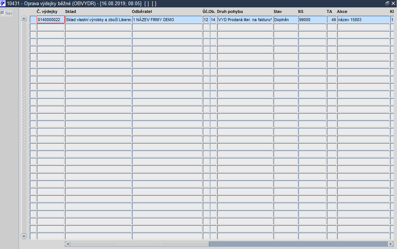Click the horizontal scroll right arrow
This screenshot has width=397, height=249.
pos(391,244)
